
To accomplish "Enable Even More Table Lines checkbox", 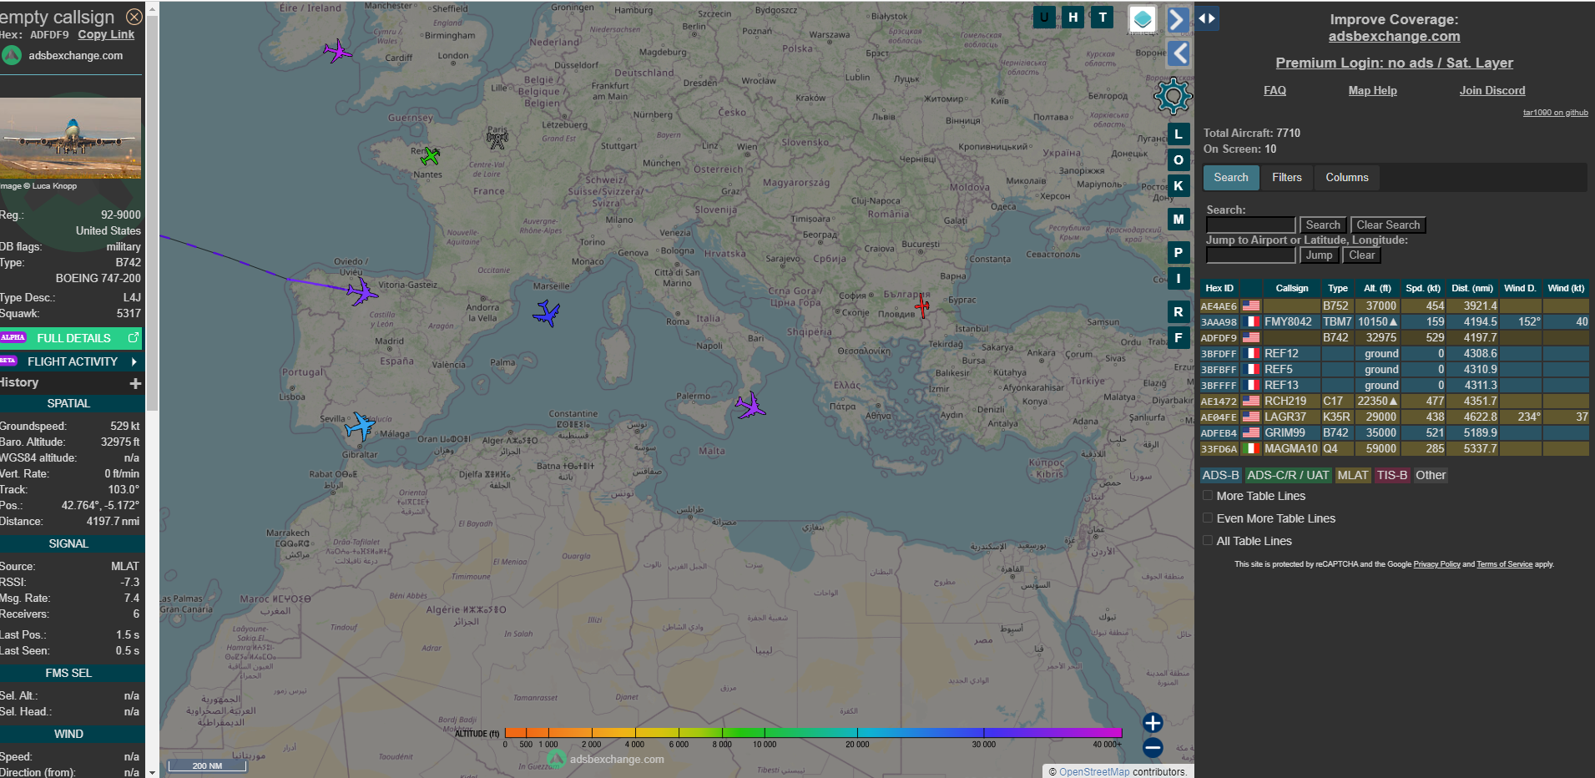I will [x=1208, y=518].
